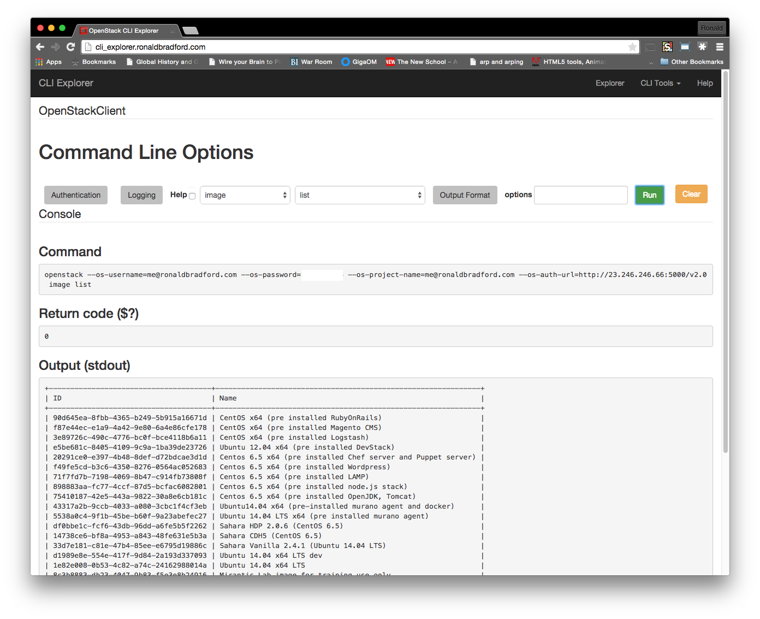
Task: Click the asterisk extension icon
Action: [x=702, y=47]
